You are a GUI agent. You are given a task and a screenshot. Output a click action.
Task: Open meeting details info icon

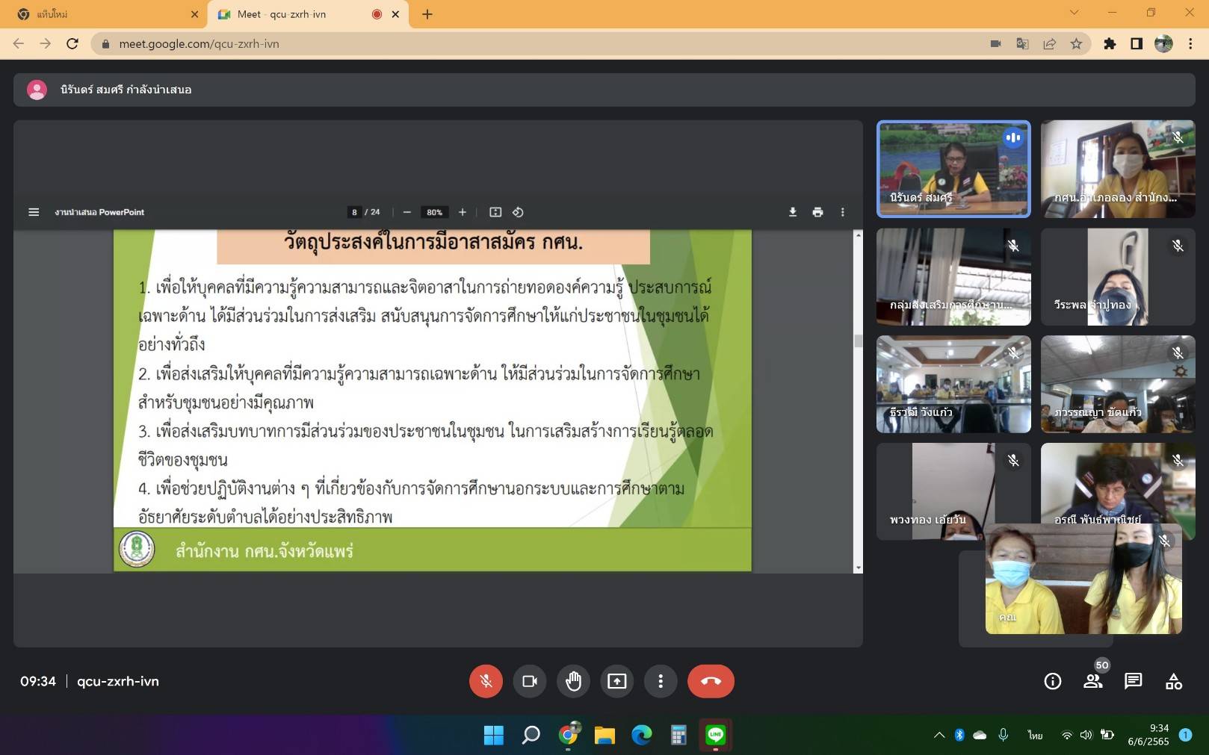pyautogui.click(x=1052, y=681)
